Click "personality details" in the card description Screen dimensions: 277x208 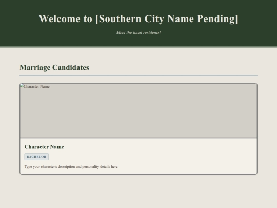[x=96, y=167]
